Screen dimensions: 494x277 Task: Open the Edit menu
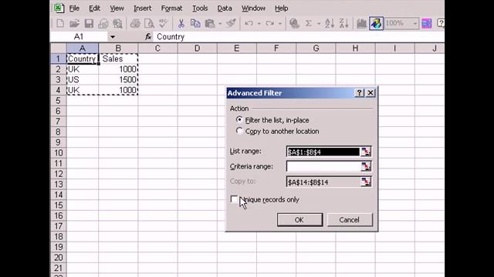pos(94,8)
